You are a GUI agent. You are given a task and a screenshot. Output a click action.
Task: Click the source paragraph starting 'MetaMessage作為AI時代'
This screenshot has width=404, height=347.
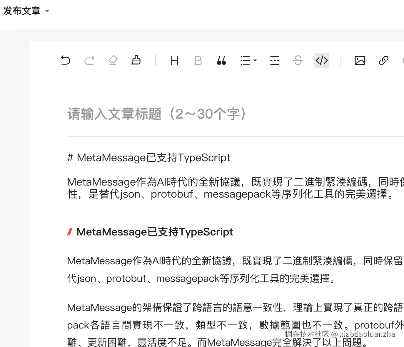pyautogui.click(x=236, y=188)
